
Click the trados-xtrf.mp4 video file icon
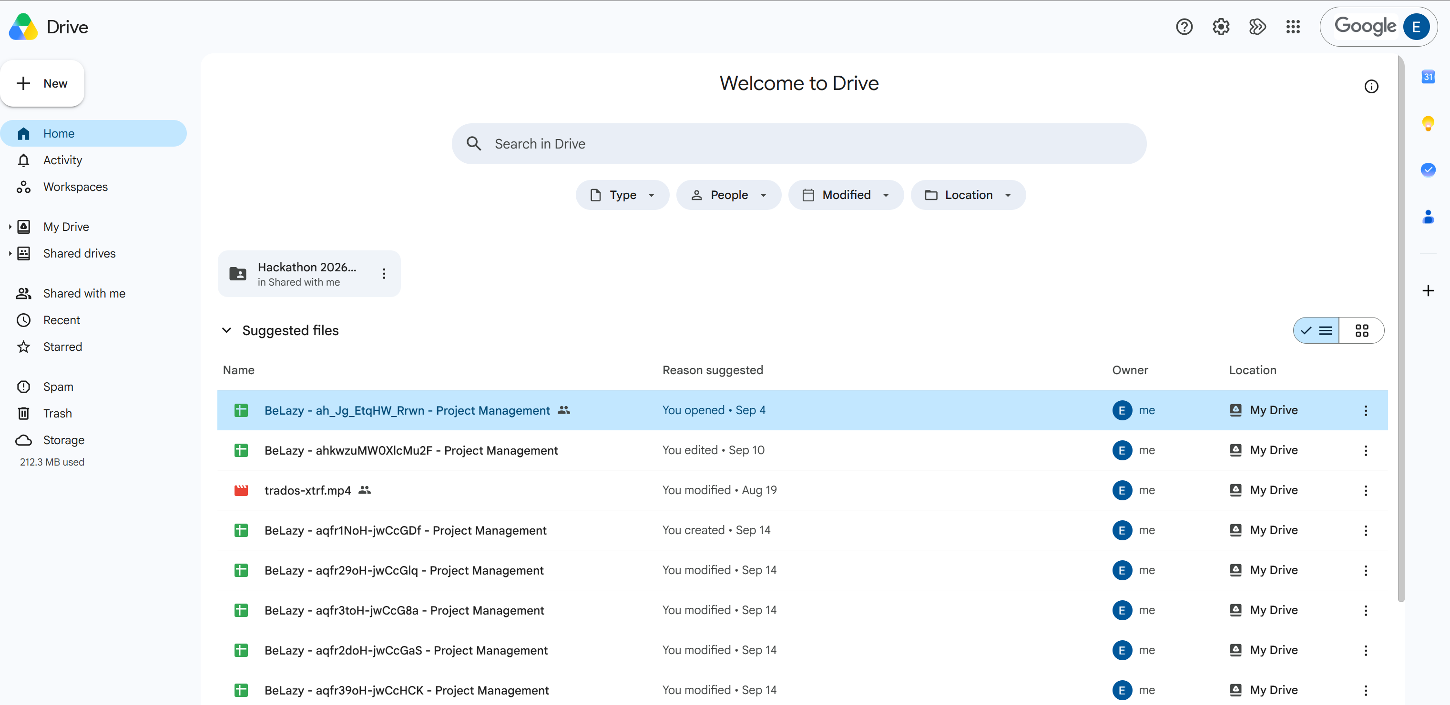pyautogui.click(x=241, y=490)
